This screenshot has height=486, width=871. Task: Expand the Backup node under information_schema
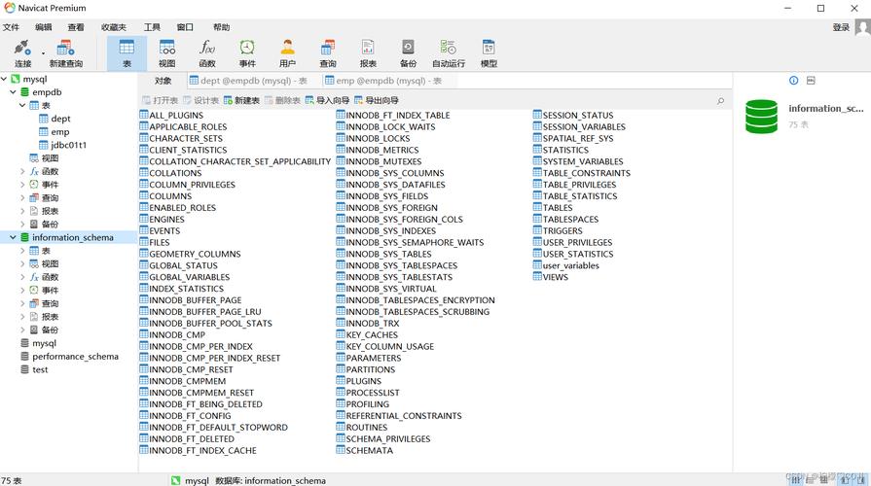(x=22, y=330)
